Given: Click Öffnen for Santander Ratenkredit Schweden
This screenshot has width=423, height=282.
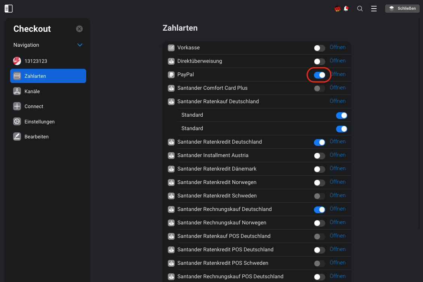Looking at the screenshot, I should (338, 196).
